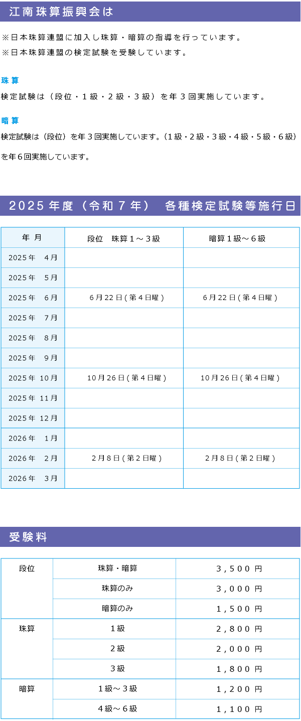Select the 2025年 10月 row label
The height and width of the screenshot is (721, 301).
33,378
